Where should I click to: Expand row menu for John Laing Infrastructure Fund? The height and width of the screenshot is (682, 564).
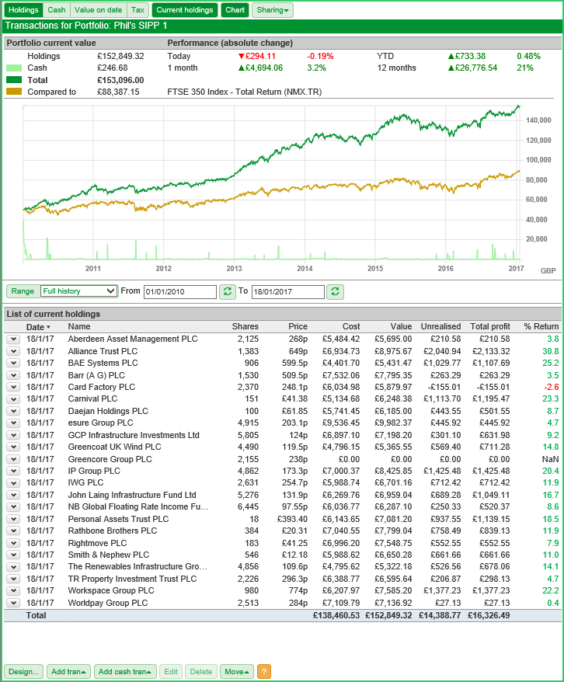[x=13, y=495]
